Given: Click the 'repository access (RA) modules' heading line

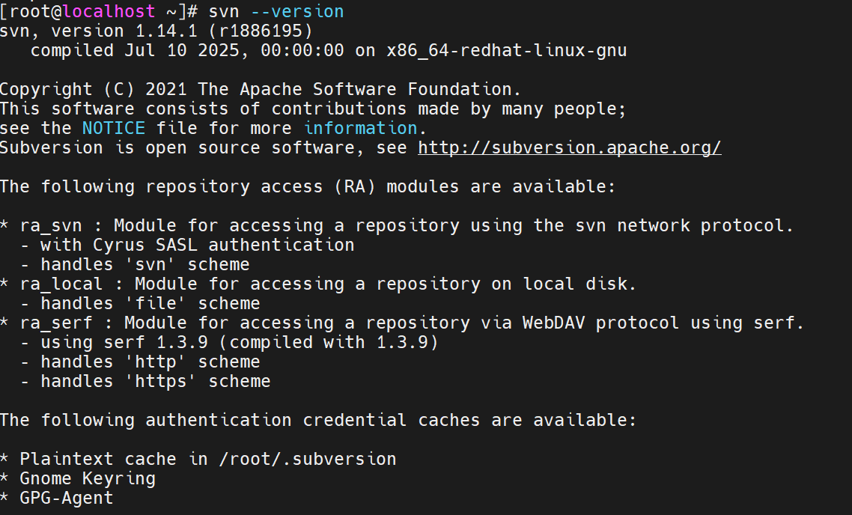Looking at the screenshot, I should click(x=308, y=187).
